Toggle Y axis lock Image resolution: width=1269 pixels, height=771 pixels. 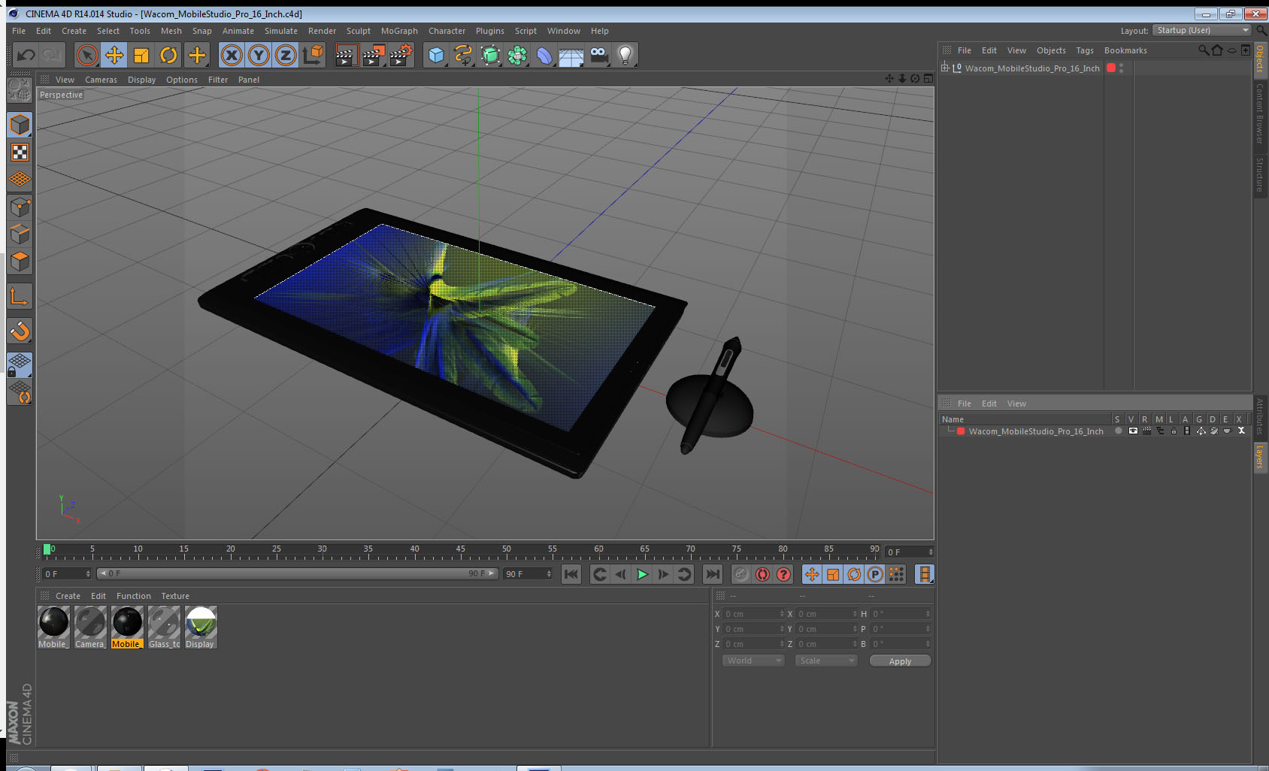259,55
